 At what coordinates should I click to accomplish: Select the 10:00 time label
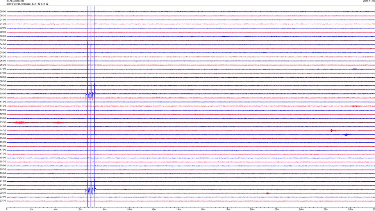[3, 93]
